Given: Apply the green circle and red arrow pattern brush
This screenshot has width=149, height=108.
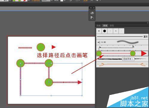Looking at the screenshot, I should click(122, 53).
